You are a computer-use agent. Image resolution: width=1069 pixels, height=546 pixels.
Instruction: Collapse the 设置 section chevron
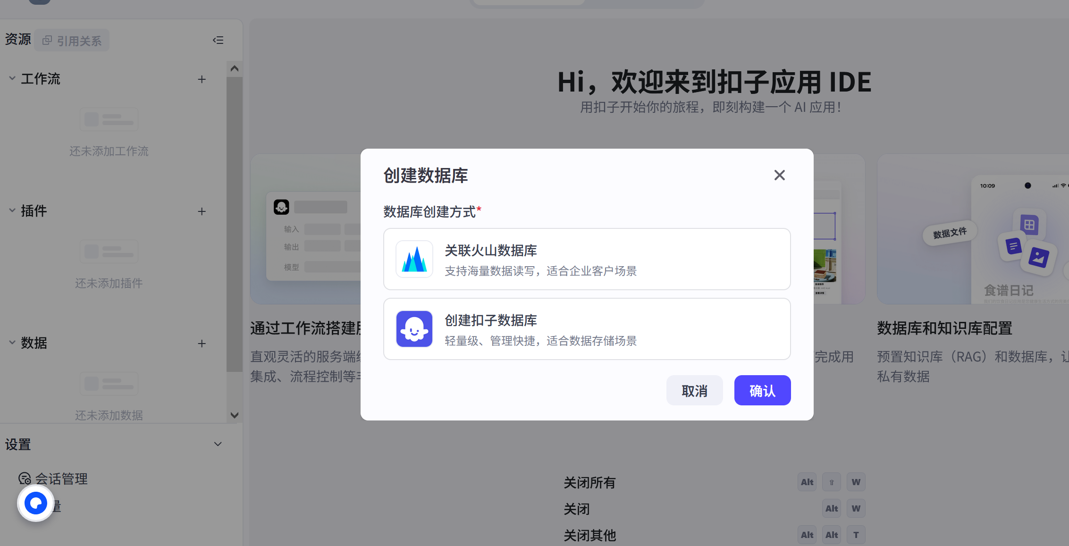tap(218, 444)
